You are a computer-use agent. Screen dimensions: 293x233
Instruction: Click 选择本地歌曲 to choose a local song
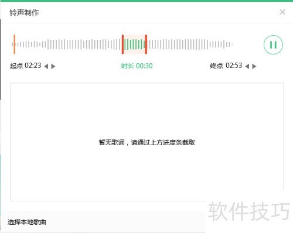pyautogui.click(x=27, y=222)
